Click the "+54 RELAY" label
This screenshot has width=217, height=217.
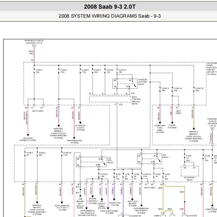(x=165, y=156)
